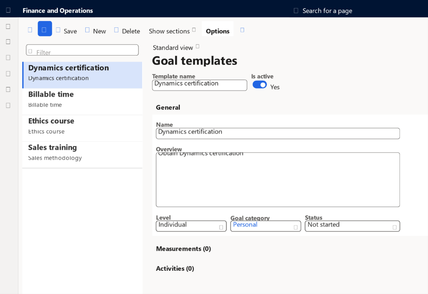Open the Show sections dropdown
The height and width of the screenshot is (294, 428).
(172, 31)
